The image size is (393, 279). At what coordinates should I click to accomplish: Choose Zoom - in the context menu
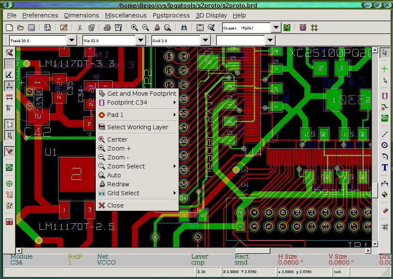tap(138, 157)
